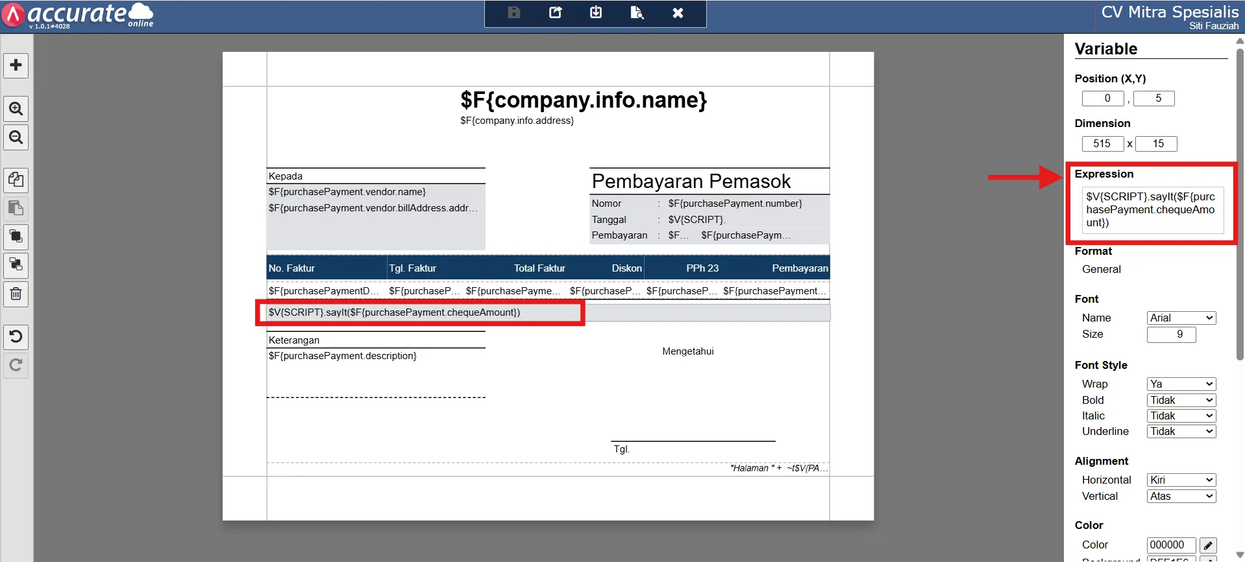Open the Font Name dropdown showing Arial
Image resolution: width=1245 pixels, height=562 pixels.
(x=1181, y=318)
